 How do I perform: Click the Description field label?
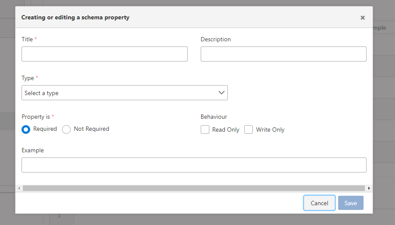coord(216,39)
